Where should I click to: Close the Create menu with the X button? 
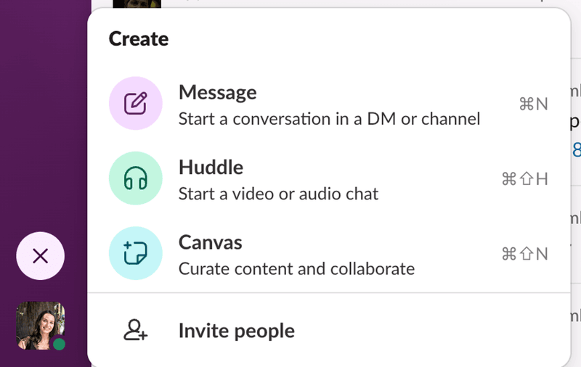(x=41, y=255)
